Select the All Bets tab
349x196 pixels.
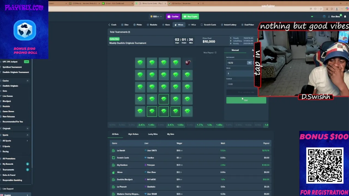pyautogui.click(x=115, y=134)
